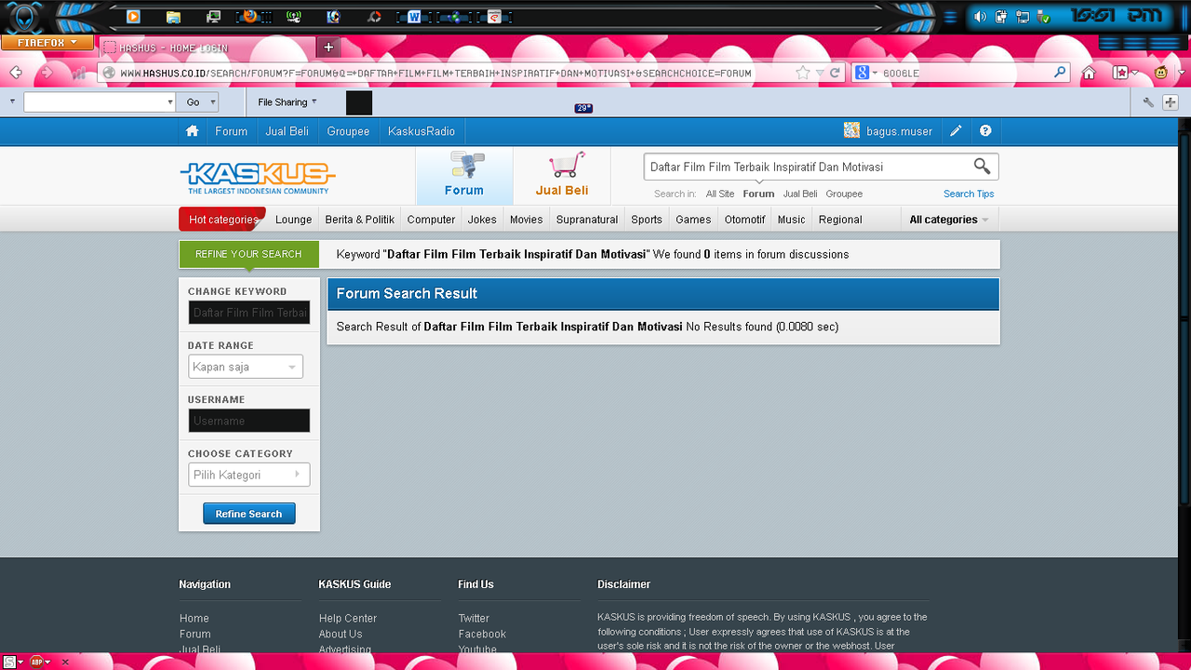Expand the Date Range Kapan saja dropdown
This screenshot has width=1191, height=670.
point(246,367)
